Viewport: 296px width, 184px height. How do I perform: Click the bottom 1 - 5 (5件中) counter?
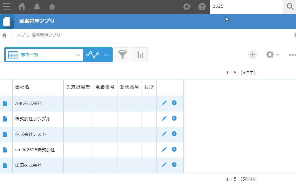tap(241, 179)
